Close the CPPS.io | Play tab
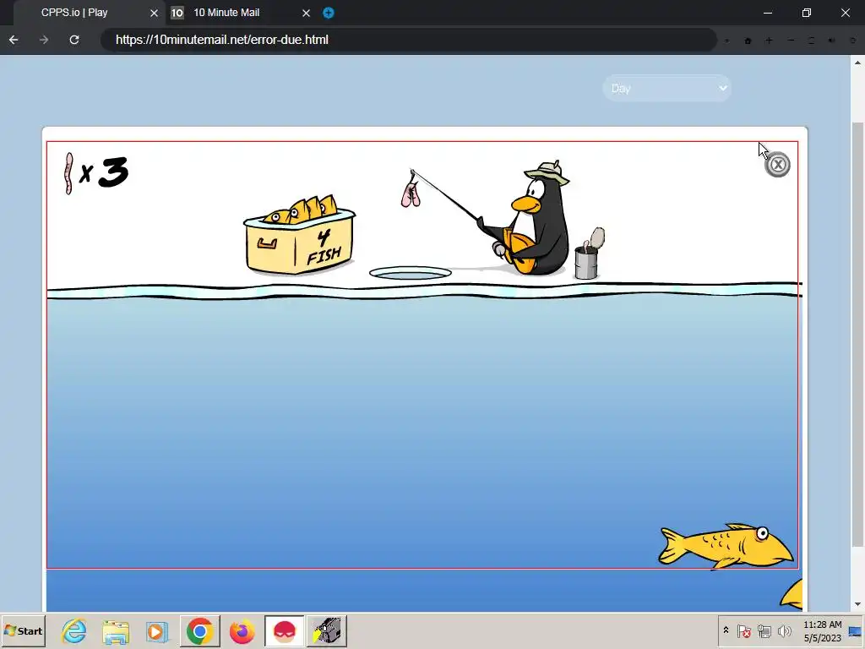This screenshot has width=865, height=649. 154,13
